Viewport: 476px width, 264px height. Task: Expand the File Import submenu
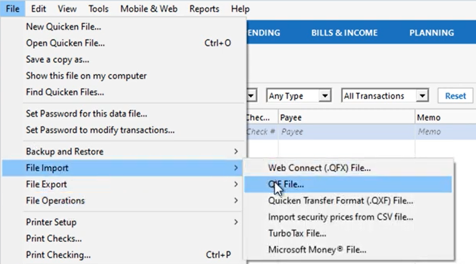point(123,168)
